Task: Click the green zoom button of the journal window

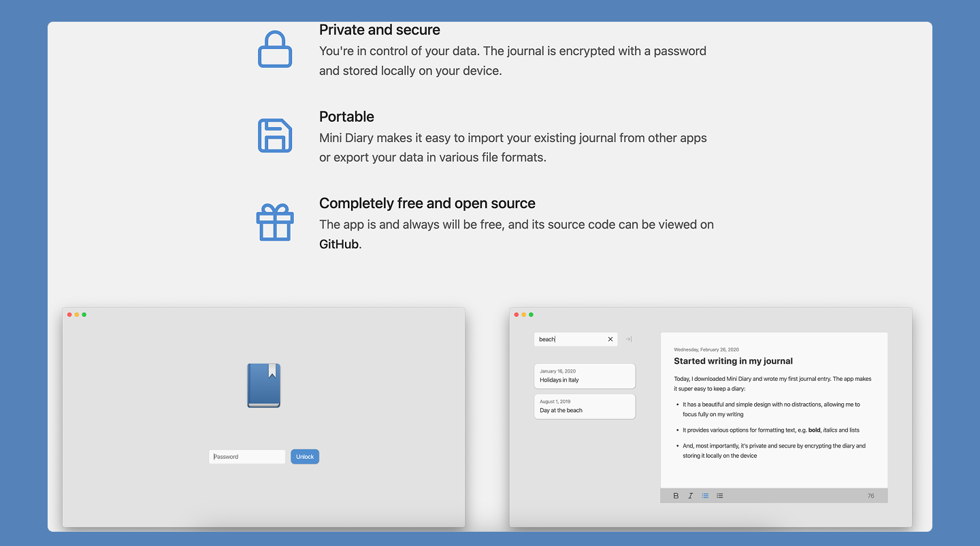Action: pyautogui.click(x=532, y=315)
